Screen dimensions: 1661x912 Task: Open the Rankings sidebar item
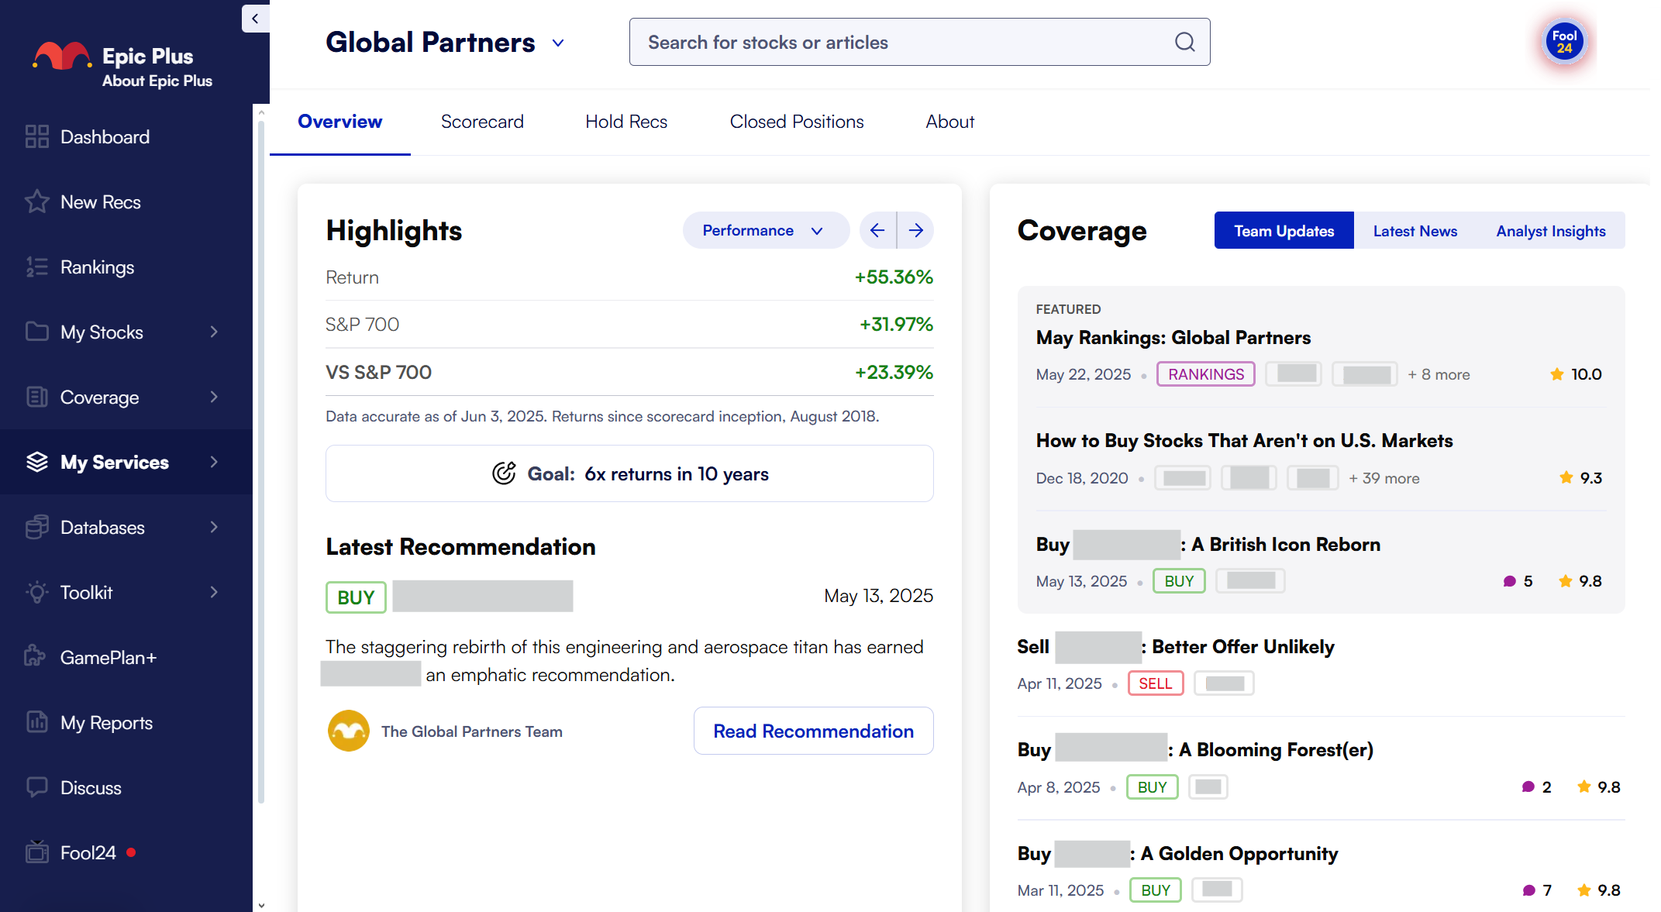click(x=37, y=267)
